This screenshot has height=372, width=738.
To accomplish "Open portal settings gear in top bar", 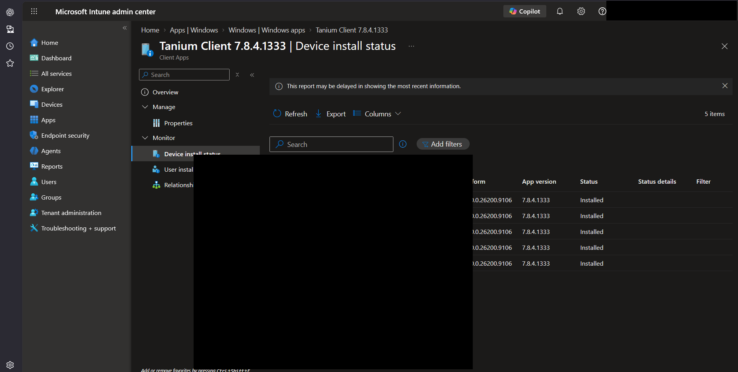I will point(581,11).
